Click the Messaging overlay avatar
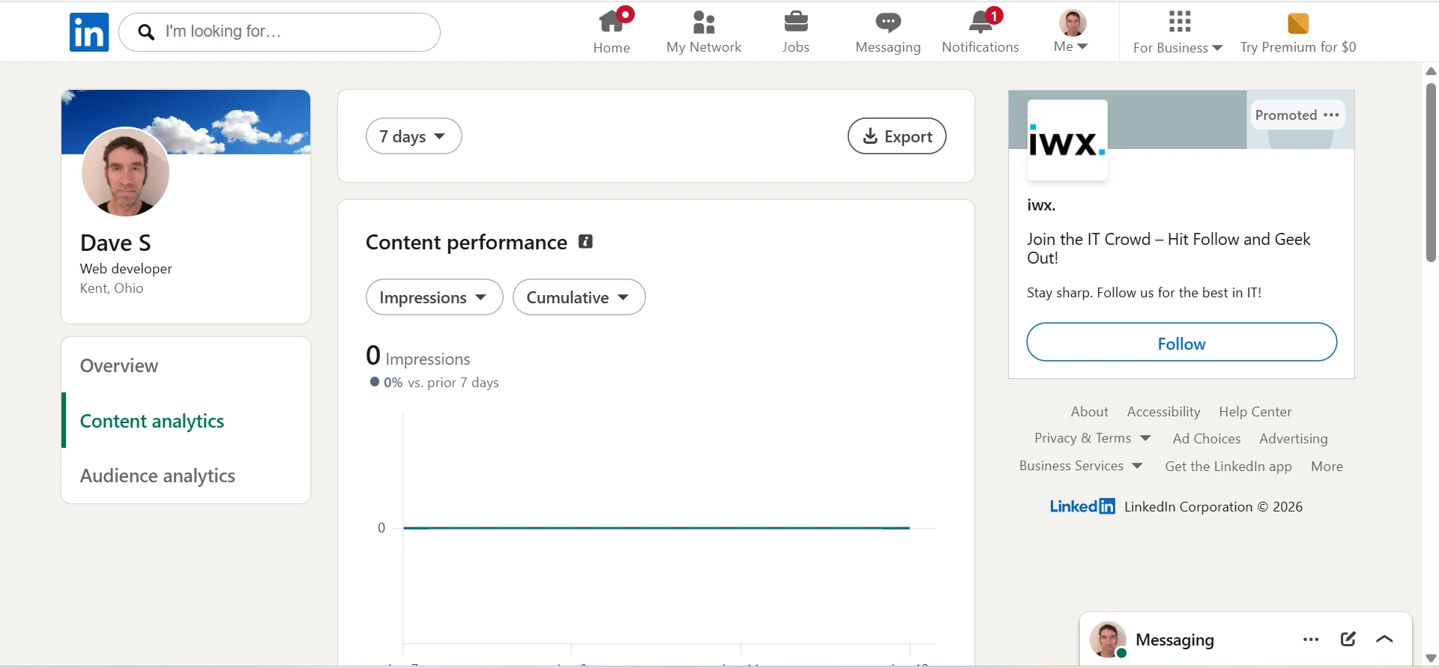 [x=1108, y=640]
